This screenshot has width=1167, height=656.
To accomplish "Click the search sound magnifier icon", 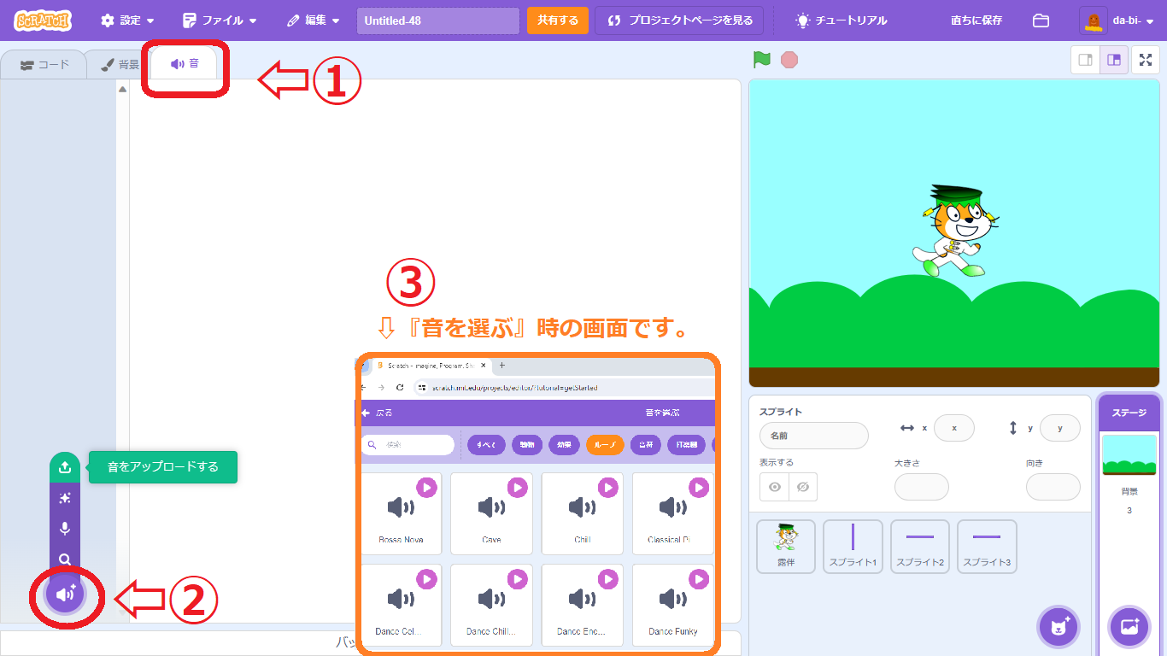I will pyautogui.click(x=65, y=559).
